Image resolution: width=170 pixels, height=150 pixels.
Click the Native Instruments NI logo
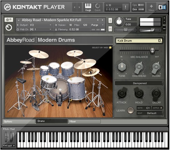pos(162,7)
